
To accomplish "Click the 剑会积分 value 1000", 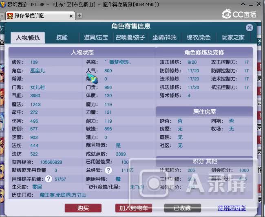I will [x=244, y=170].
